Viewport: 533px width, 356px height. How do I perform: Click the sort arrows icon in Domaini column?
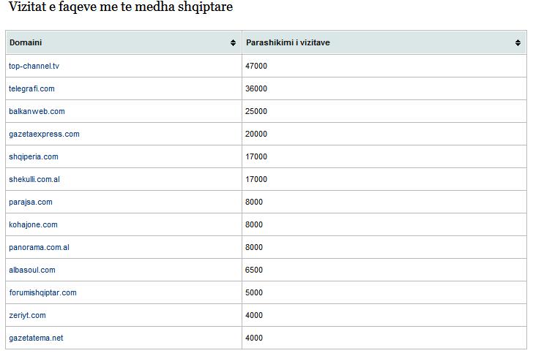tap(233, 42)
